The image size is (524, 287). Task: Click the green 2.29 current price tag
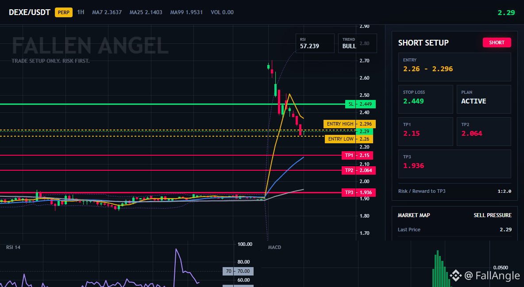[364, 131]
